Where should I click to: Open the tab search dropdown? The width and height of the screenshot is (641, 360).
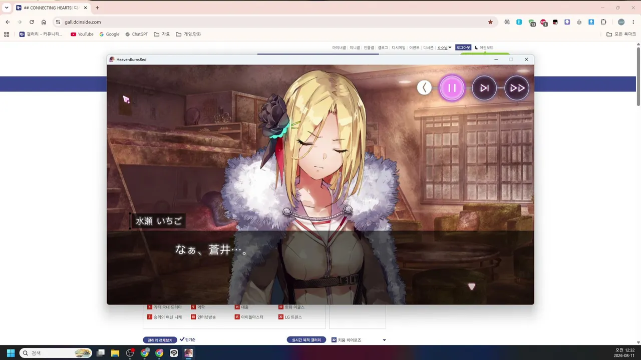(7, 7)
